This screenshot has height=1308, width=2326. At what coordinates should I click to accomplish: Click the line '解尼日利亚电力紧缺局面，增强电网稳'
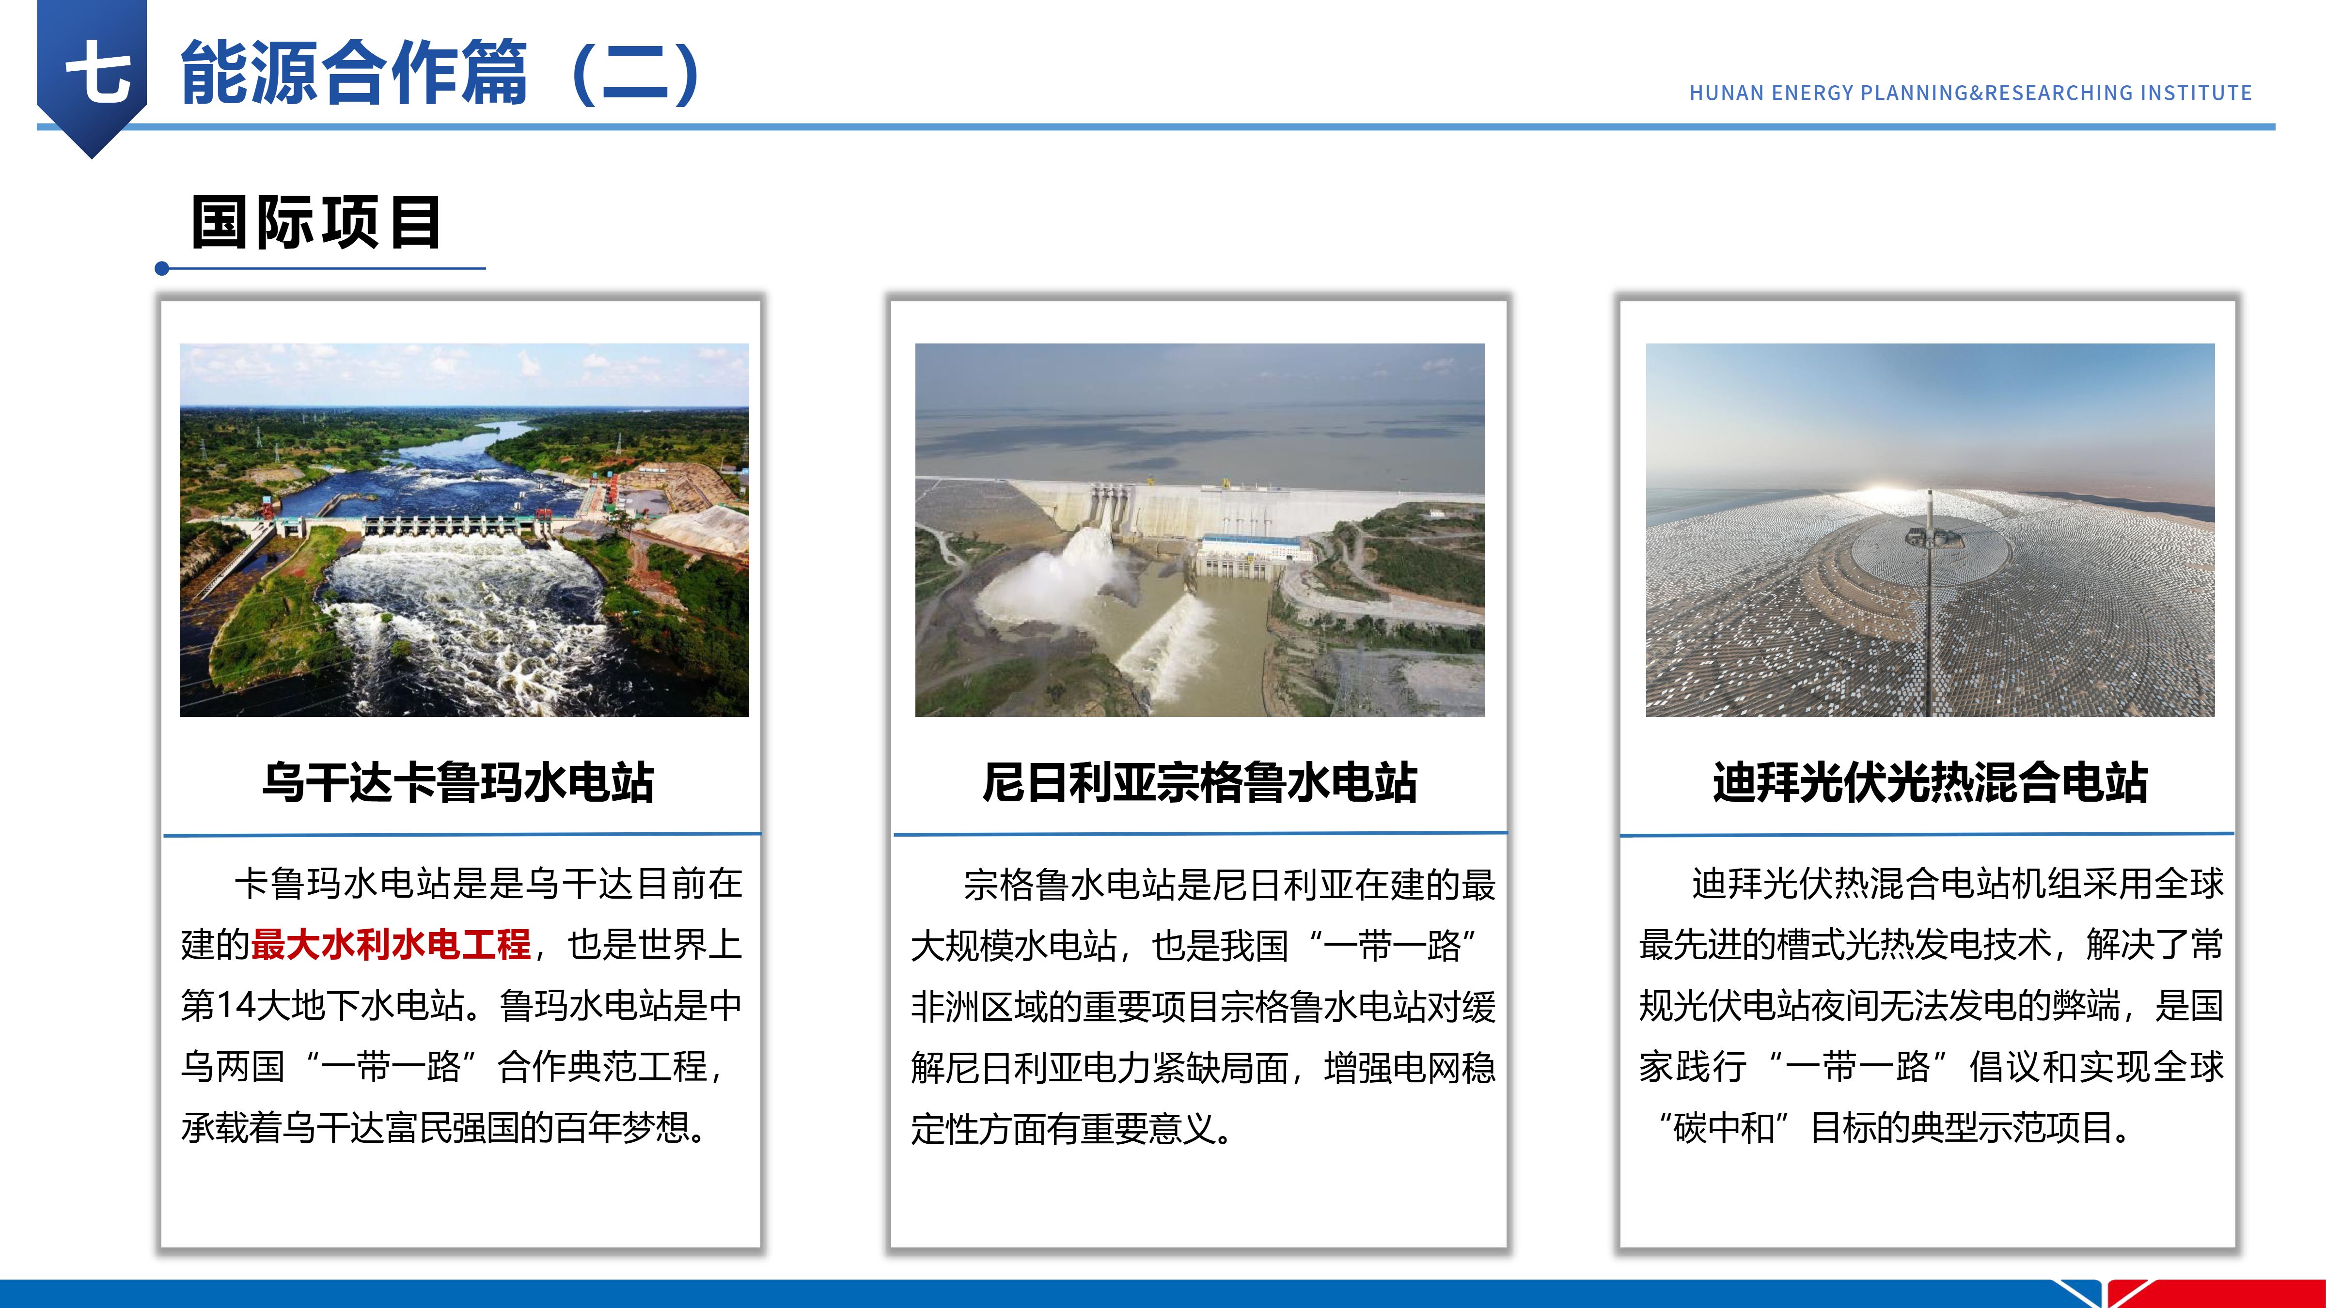coord(1204,1068)
